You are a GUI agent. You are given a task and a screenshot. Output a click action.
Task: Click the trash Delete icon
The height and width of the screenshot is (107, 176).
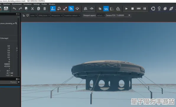(45, 9)
